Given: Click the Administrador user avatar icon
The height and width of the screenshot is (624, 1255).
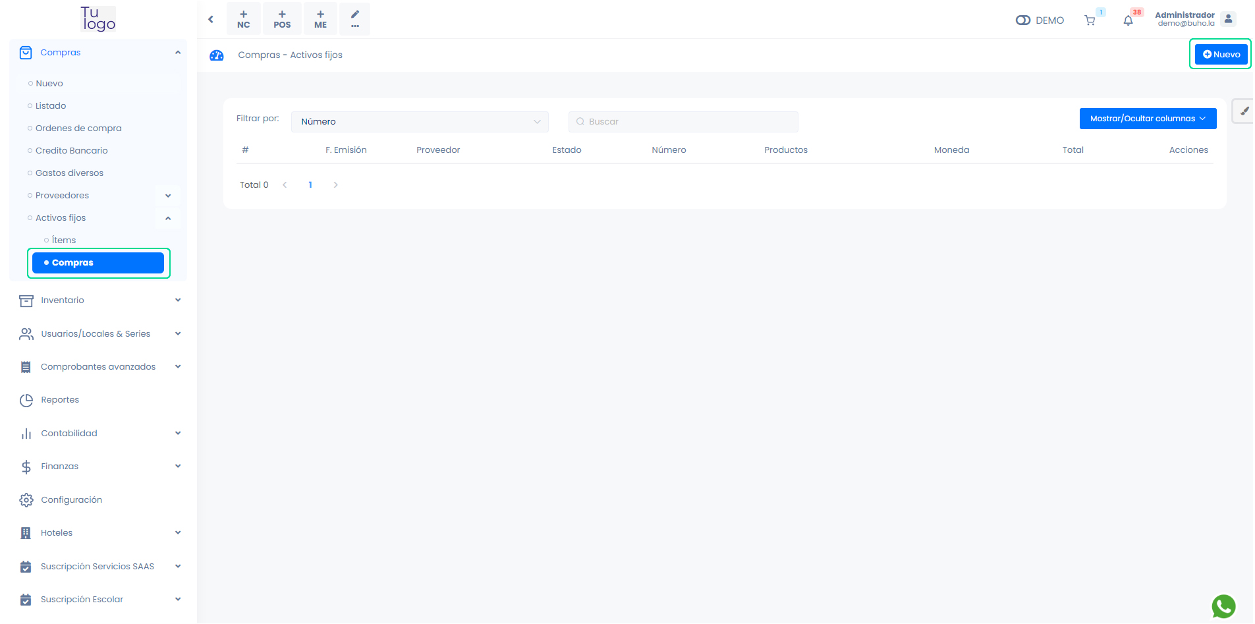Looking at the screenshot, I should (1228, 19).
